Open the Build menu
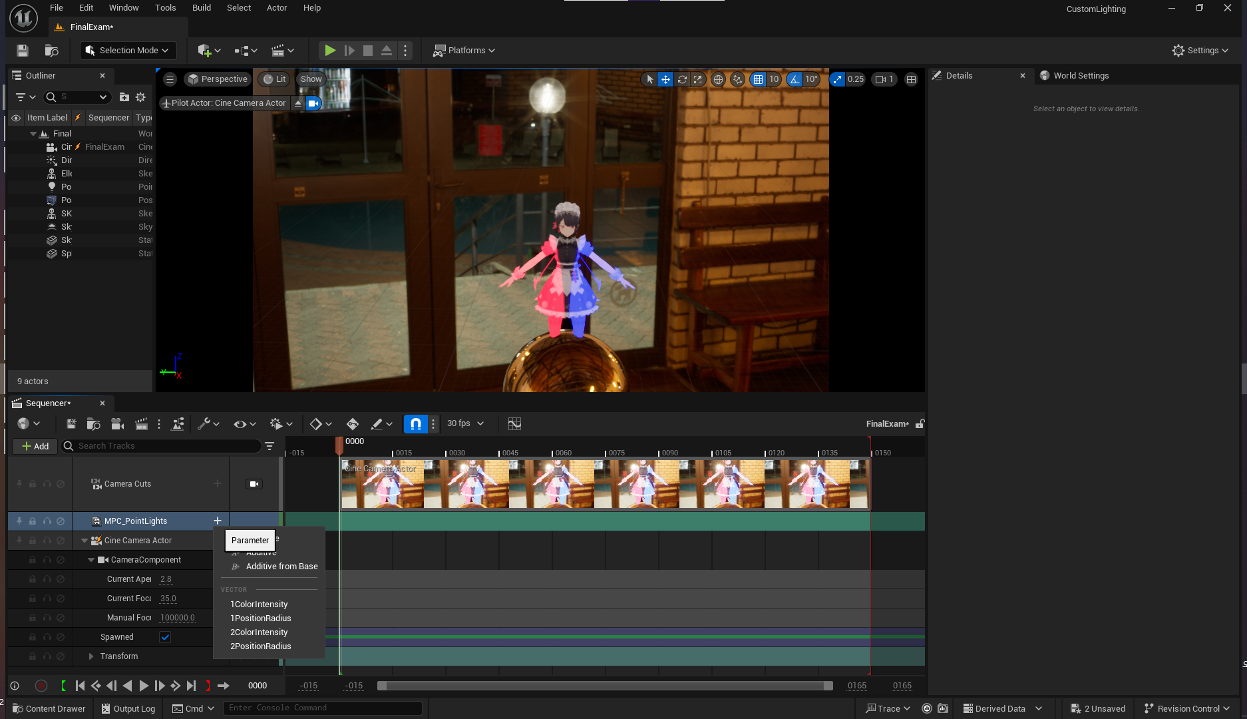The width and height of the screenshot is (1247, 719). coord(202,8)
